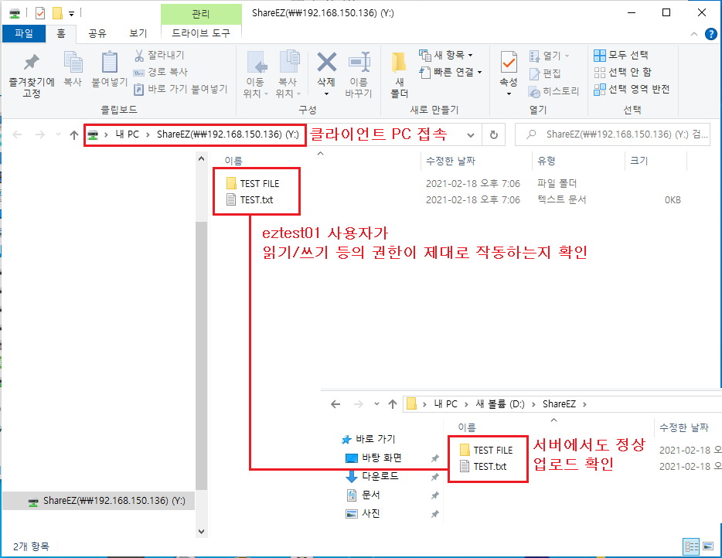Image resolution: width=722 pixels, height=558 pixels.
Task: Click ShareEZ breadcrumb in server window
Action: tap(559, 404)
